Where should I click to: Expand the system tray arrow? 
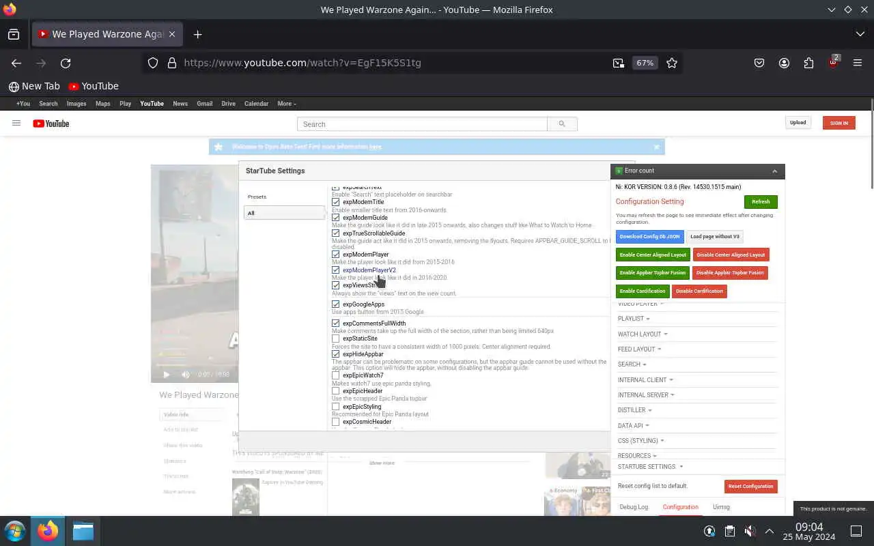[x=770, y=531]
